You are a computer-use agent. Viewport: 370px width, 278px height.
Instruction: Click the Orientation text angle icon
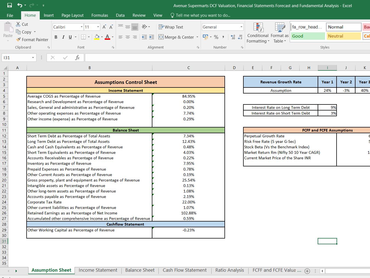tap(144, 27)
